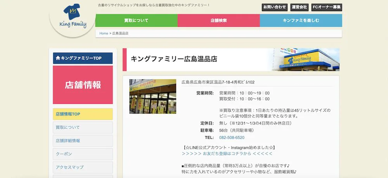
Task: Open アクセスマップ in the sidebar
Action: pyautogui.click(x=83, y=167)
